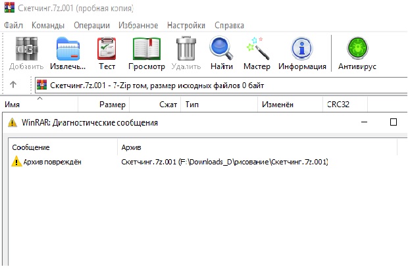
Task: Sort the file list by Имя column
Action: click(39, 105)
